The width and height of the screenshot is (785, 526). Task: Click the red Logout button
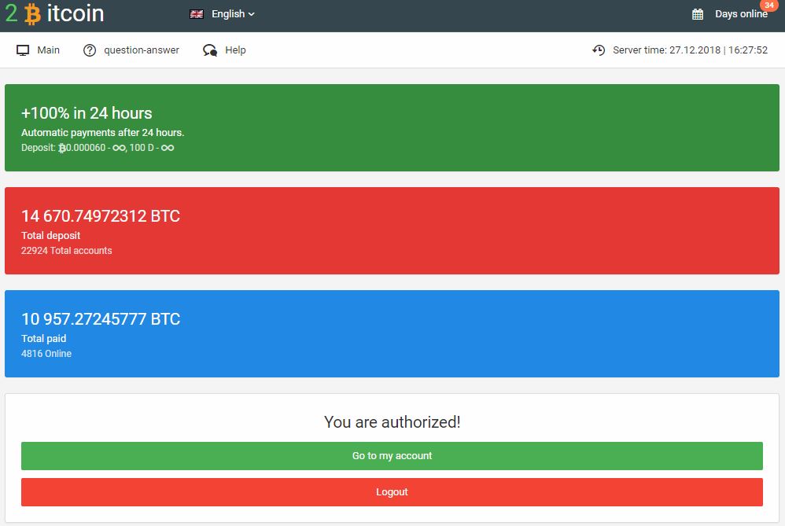392,492
